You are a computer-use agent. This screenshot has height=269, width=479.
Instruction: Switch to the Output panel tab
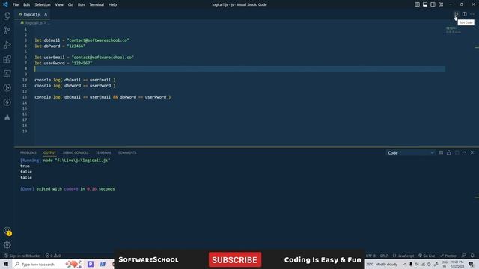49,152
